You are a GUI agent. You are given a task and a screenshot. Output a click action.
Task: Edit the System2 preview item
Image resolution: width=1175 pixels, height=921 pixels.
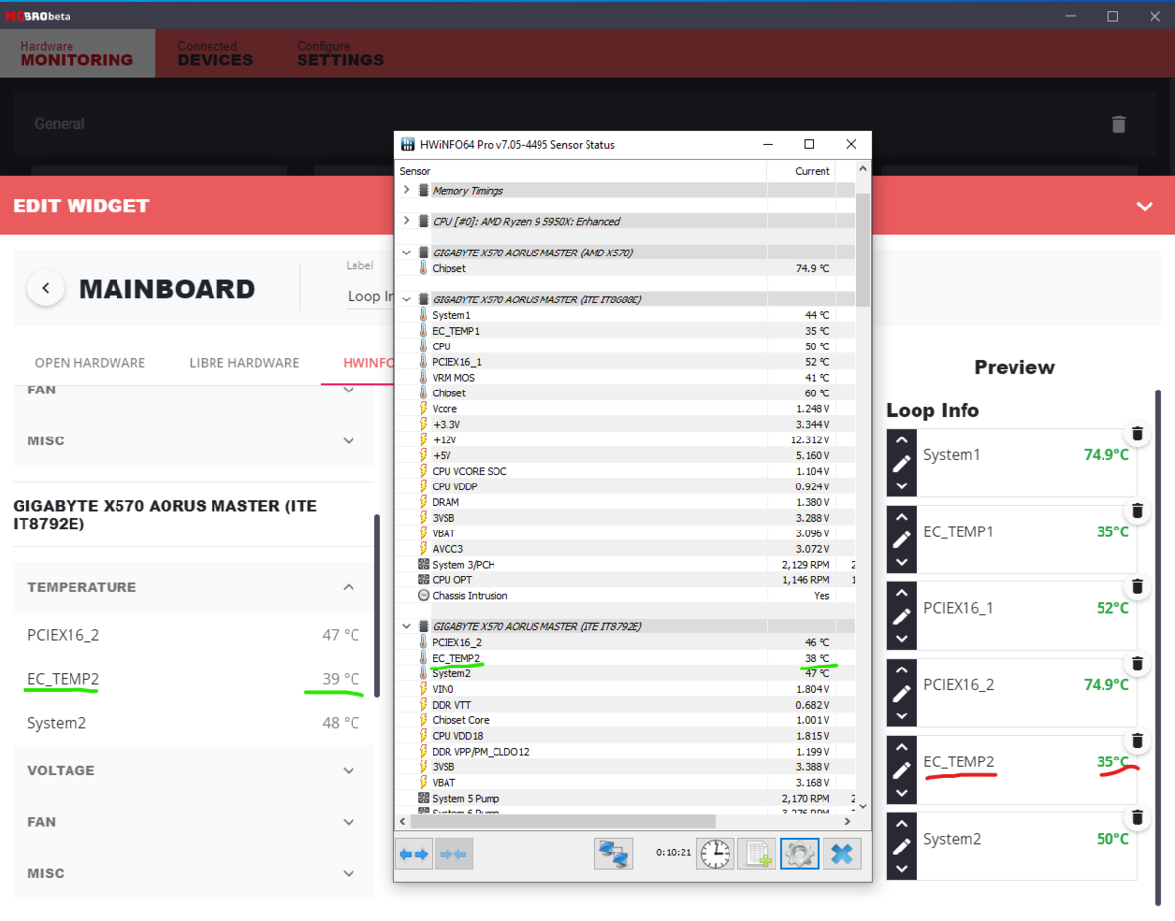click(902, 847)
